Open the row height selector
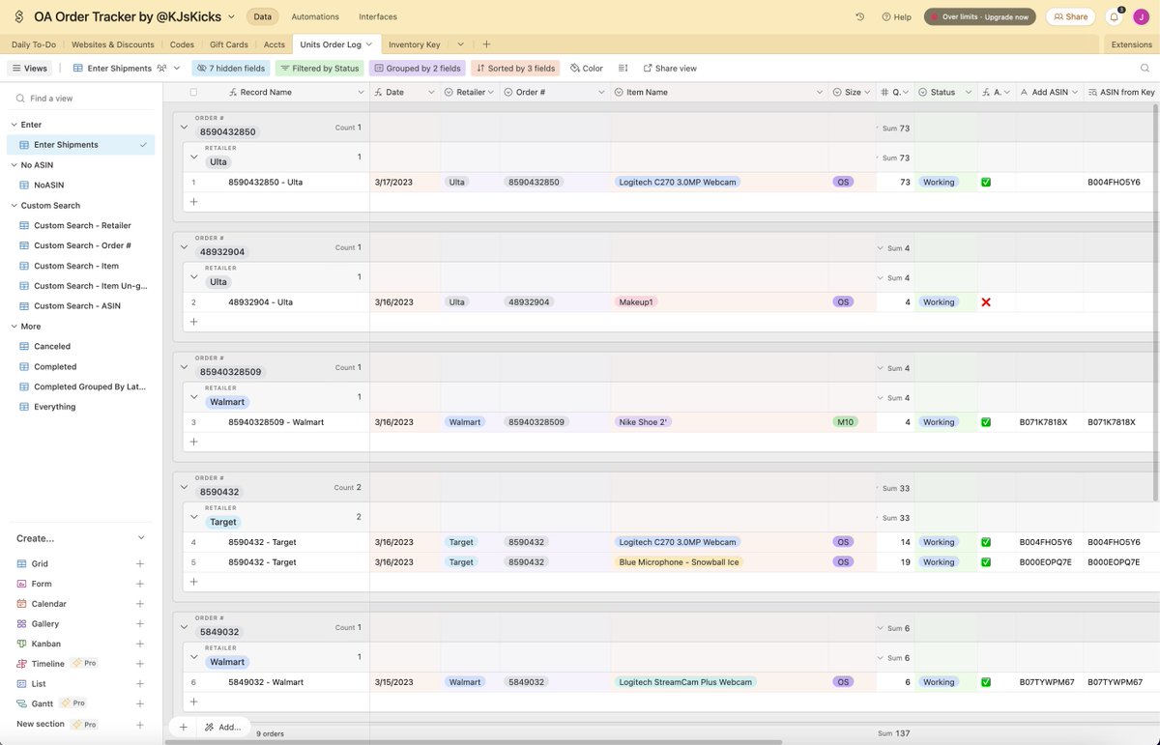The width and height of the screenshot is (1160, 745). point(623,68)
